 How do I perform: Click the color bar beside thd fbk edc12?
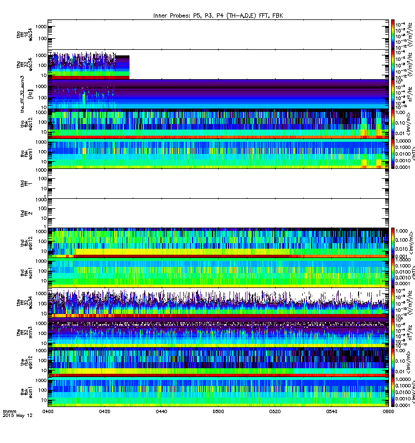pyautogui.click(x=393, y=243)
